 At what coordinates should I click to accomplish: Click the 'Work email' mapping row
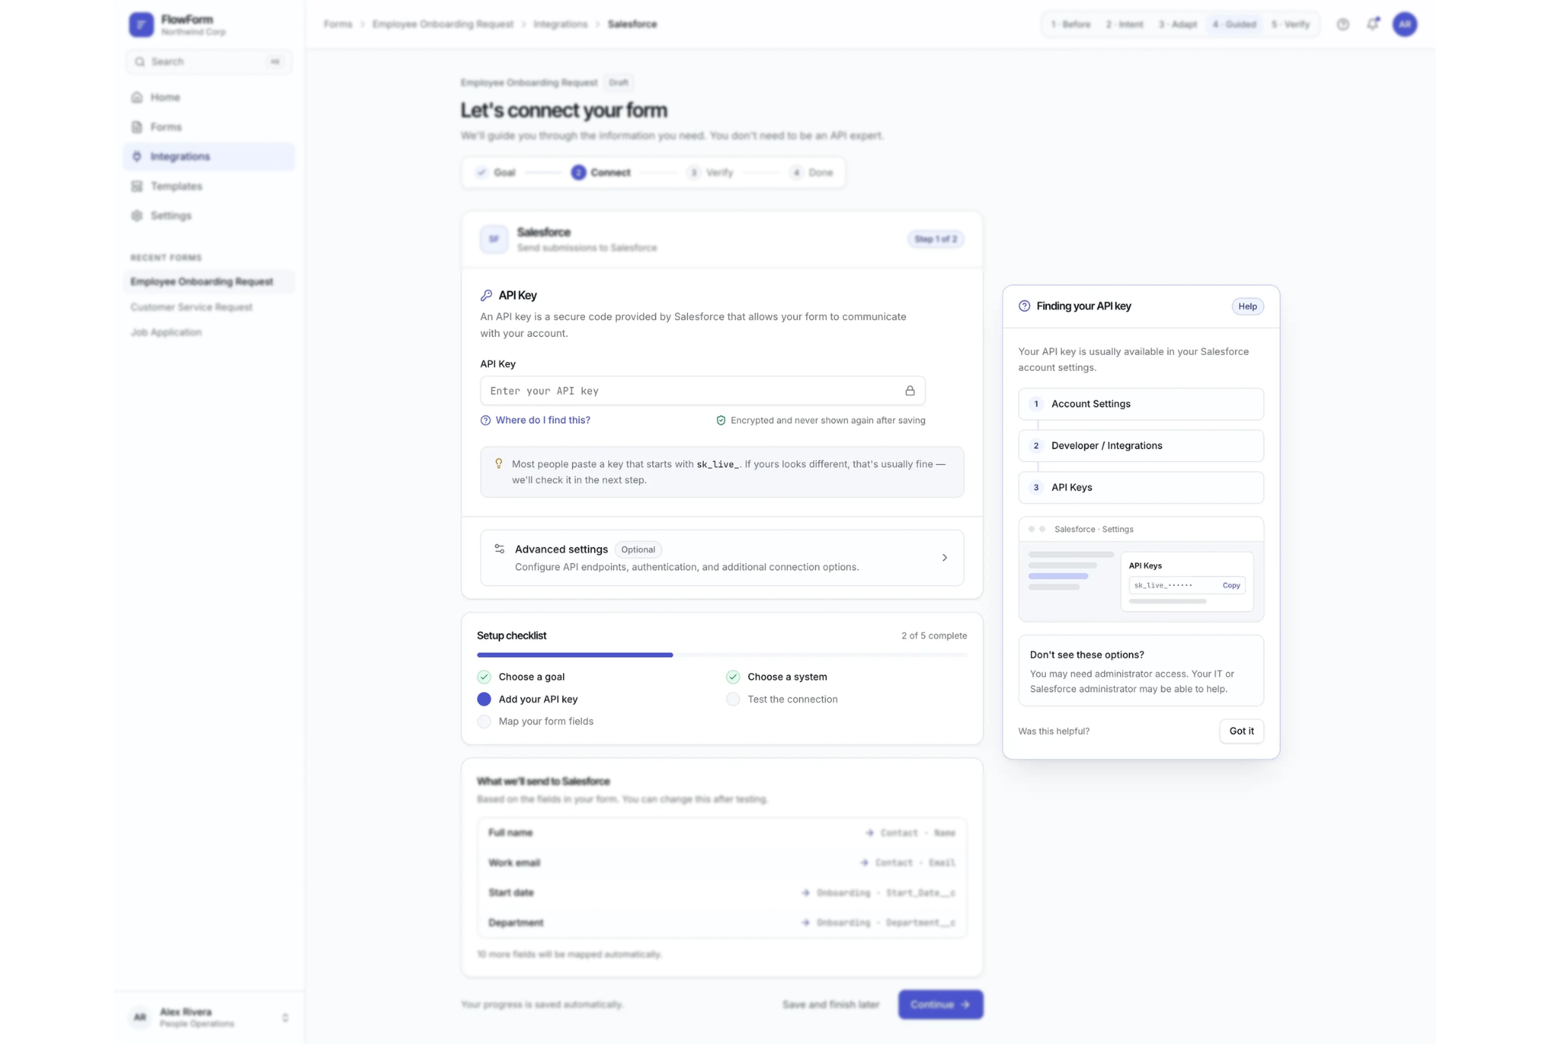[x=722, y=862]
